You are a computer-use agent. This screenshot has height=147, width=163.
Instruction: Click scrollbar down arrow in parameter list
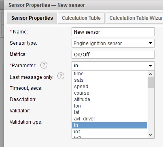(x=150, y=135)
